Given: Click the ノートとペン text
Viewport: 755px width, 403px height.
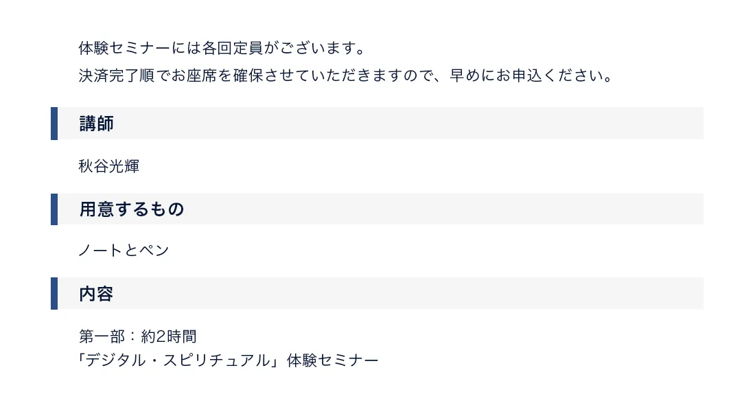Looking at the screenshot, I should [124, 251].
